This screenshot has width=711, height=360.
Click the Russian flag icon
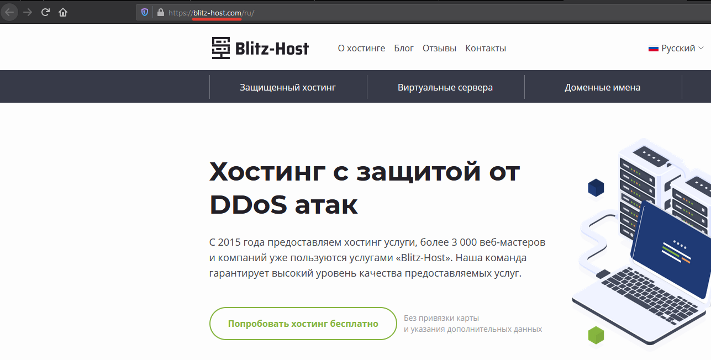(654, 49)
